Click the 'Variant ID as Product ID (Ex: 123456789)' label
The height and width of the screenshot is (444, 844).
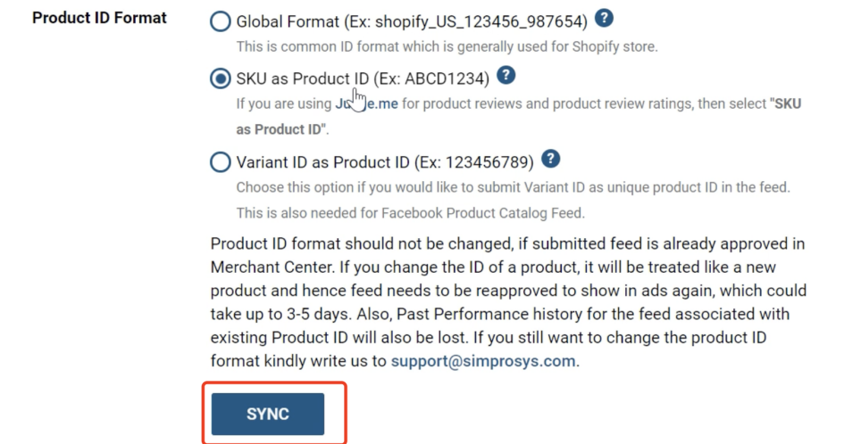coord(385,162)
